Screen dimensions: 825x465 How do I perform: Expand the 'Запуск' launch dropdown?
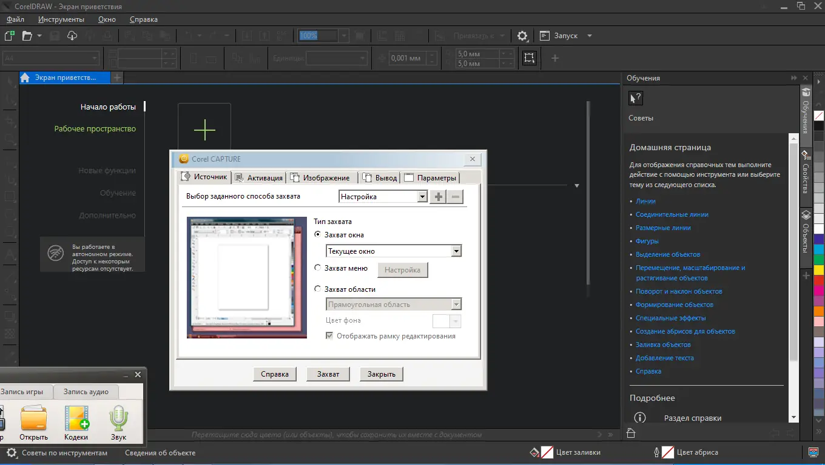(588, 36)
